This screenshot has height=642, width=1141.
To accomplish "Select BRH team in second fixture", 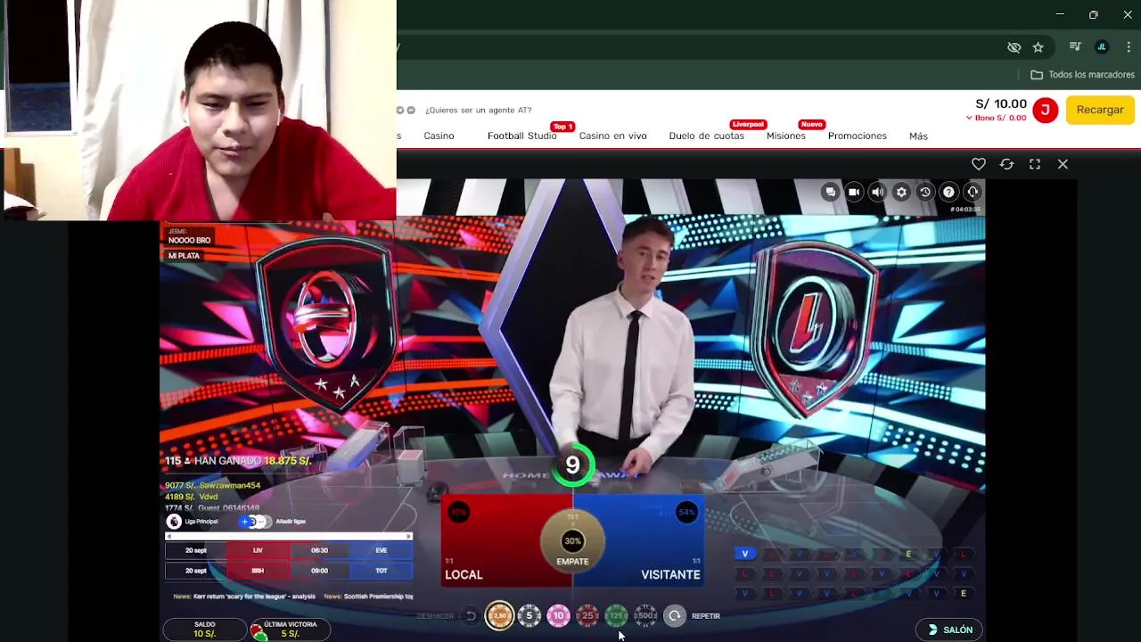I will tap(258, 571).
